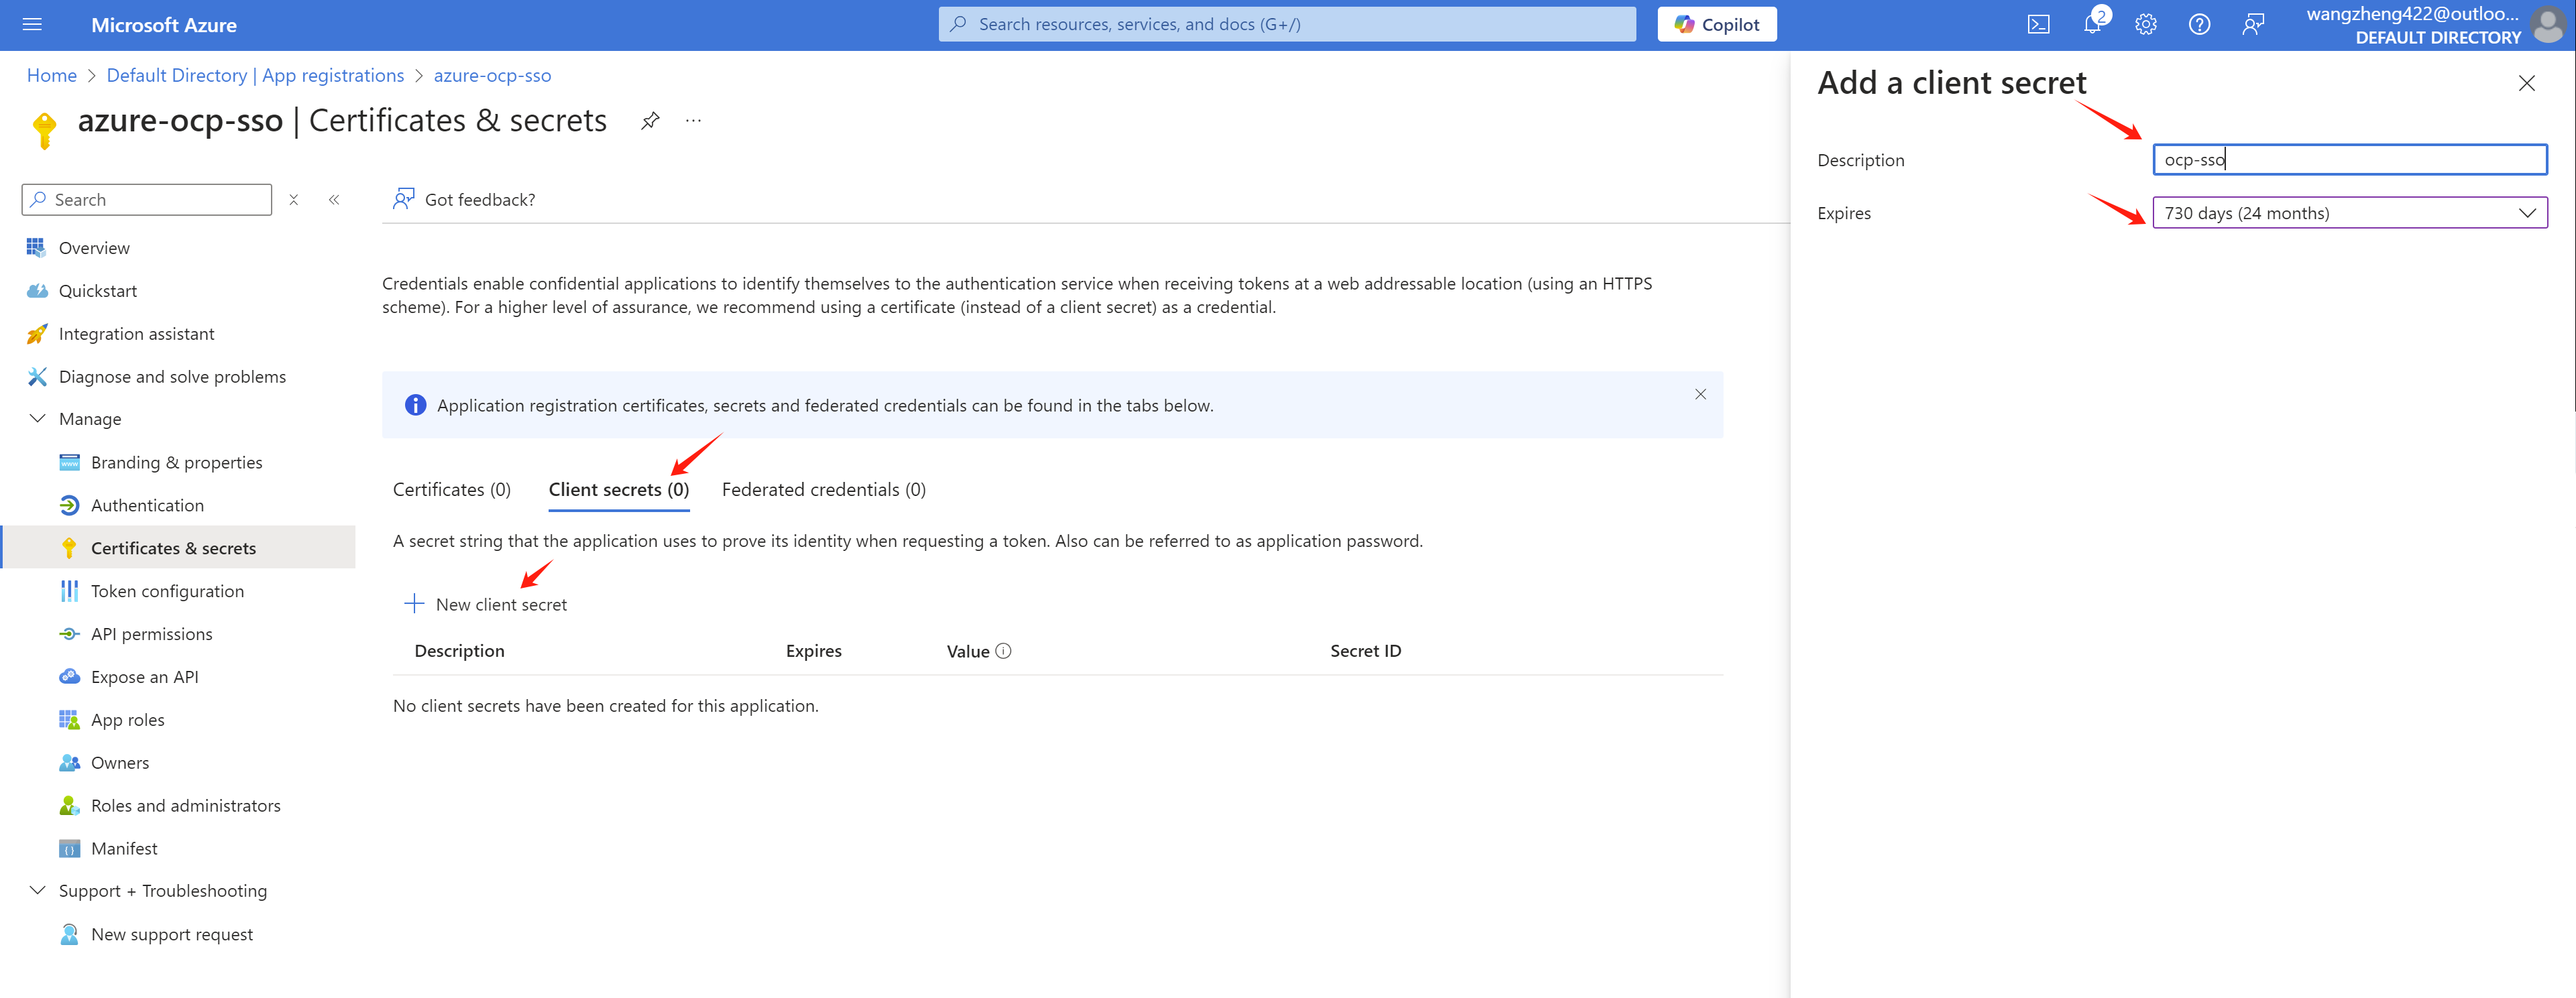Open the portal hamburger menu

[32, 25]
